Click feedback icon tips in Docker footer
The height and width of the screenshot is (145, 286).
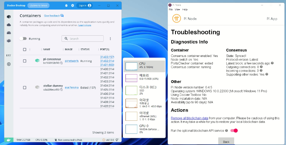(x=117, y=140)
